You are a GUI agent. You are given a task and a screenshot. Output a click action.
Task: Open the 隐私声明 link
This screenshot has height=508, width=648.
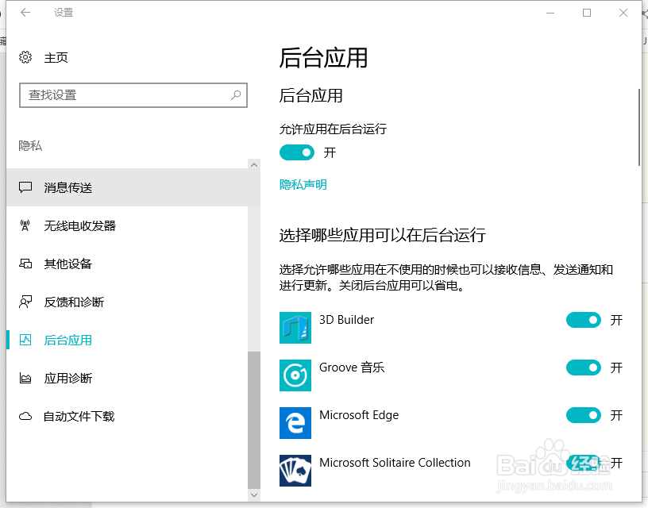click(303, 185)
